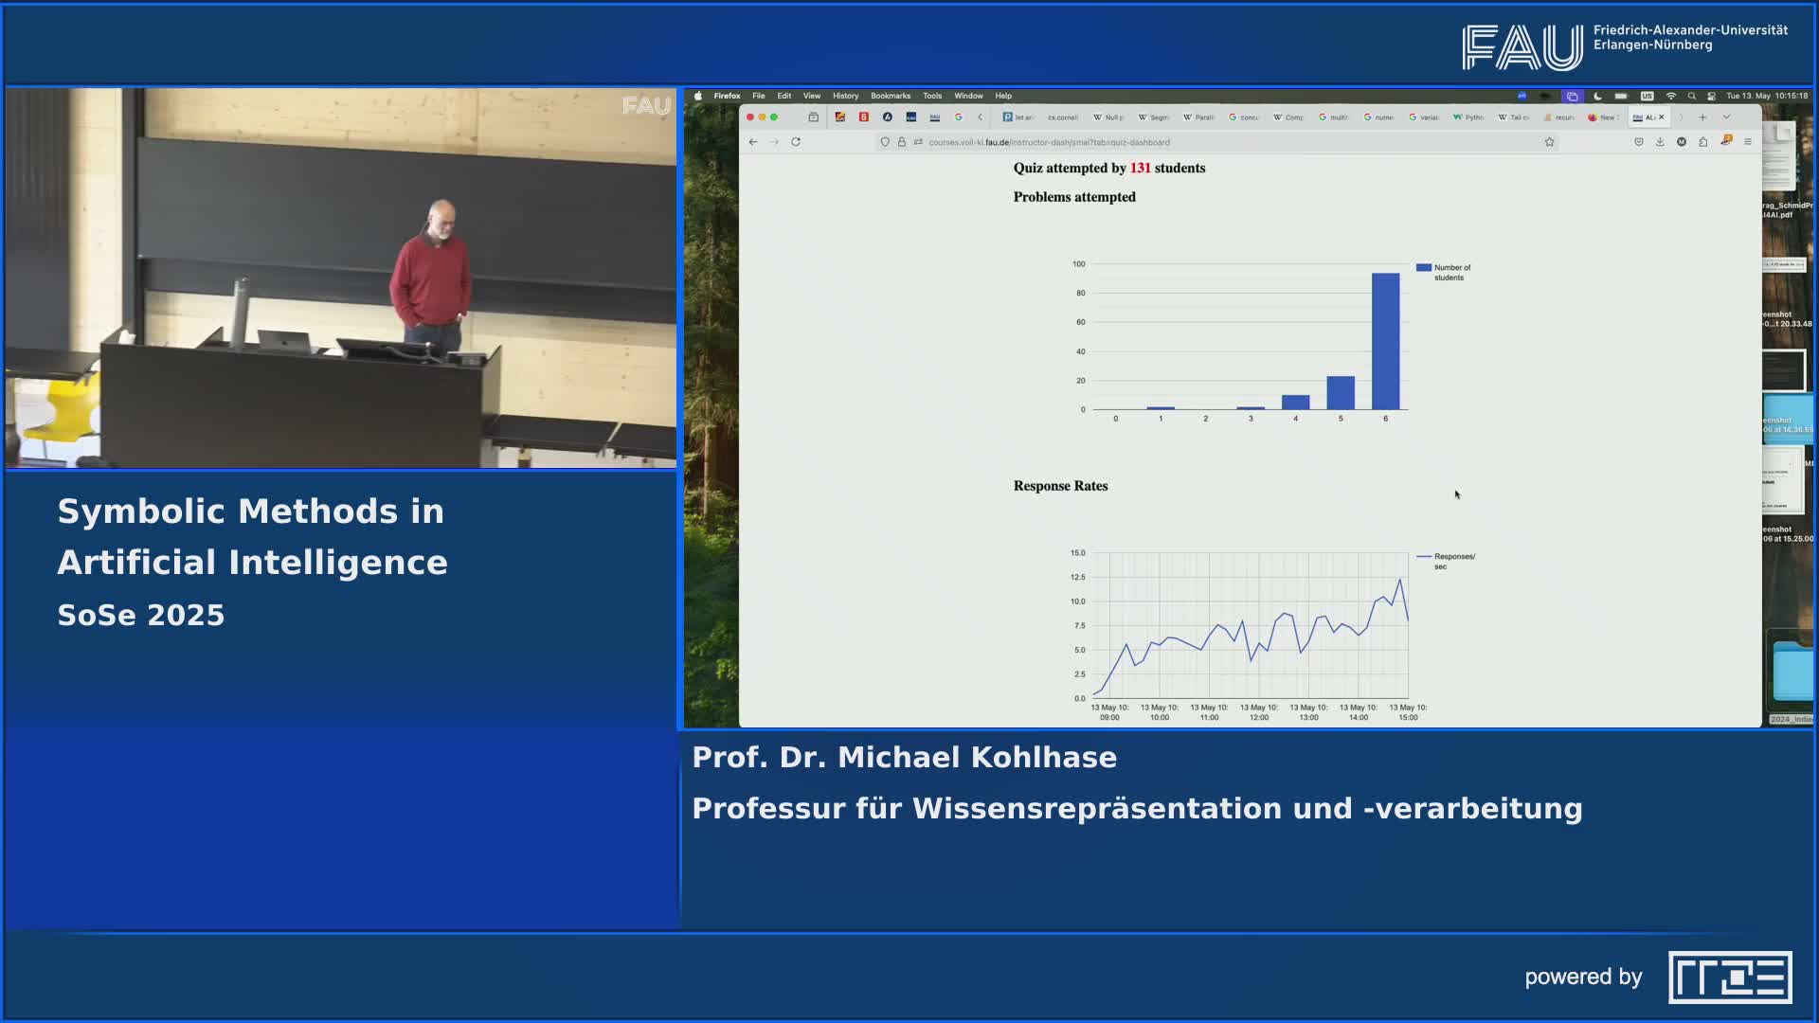Viewport: 1819px width, 1023px height.
Task: Open the US input source menu
Action: coord(1647,96)
